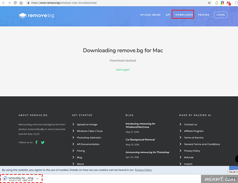Click the chevron next to Contact us
Screen dimensions: 238x183
pos(181,124)
